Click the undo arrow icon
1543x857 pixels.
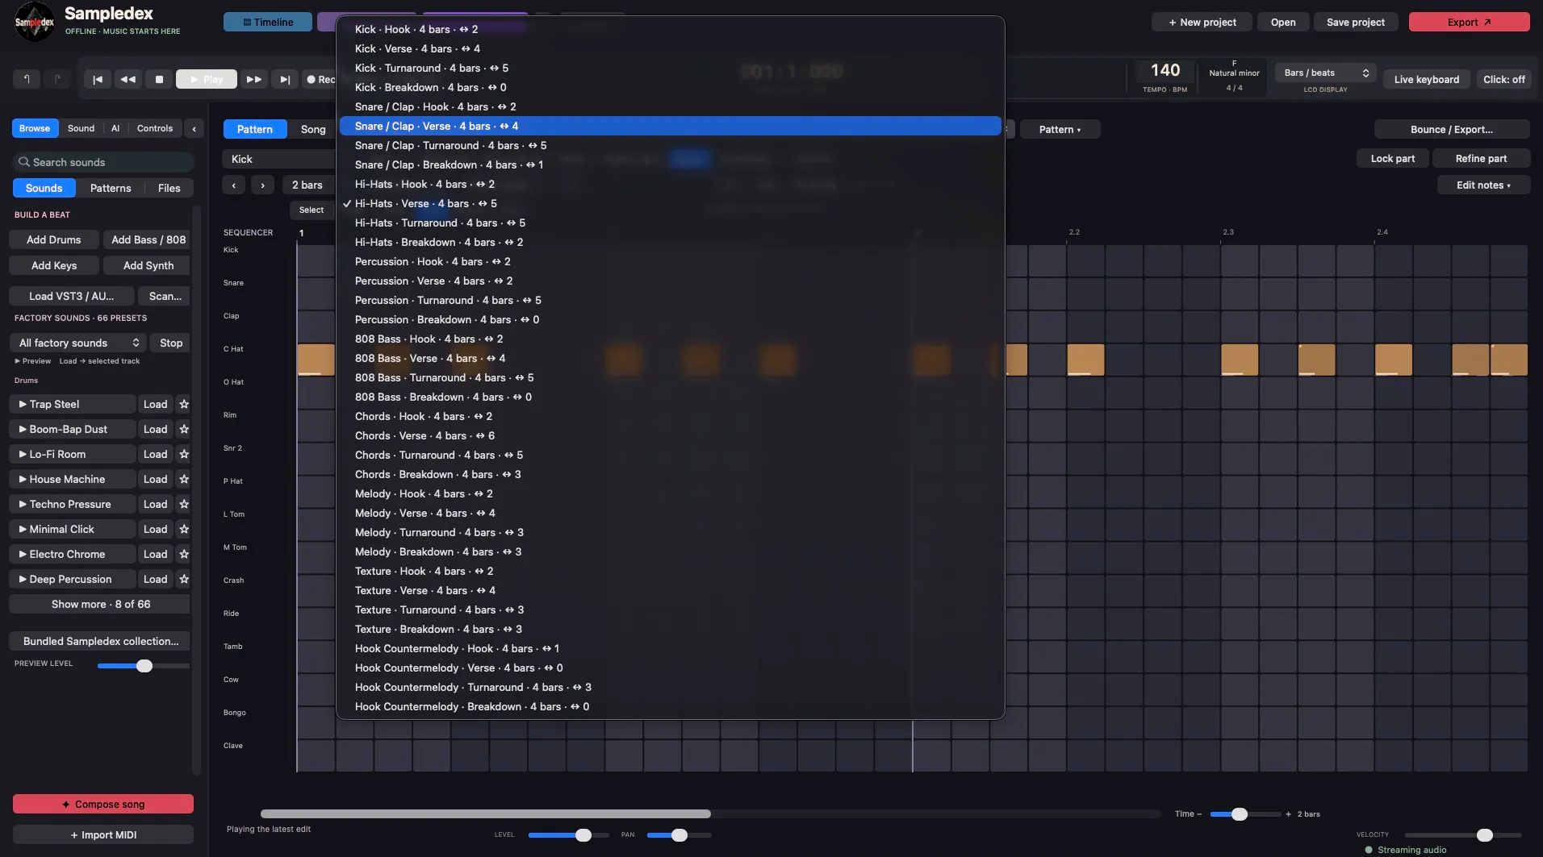(x=26, y=79)
